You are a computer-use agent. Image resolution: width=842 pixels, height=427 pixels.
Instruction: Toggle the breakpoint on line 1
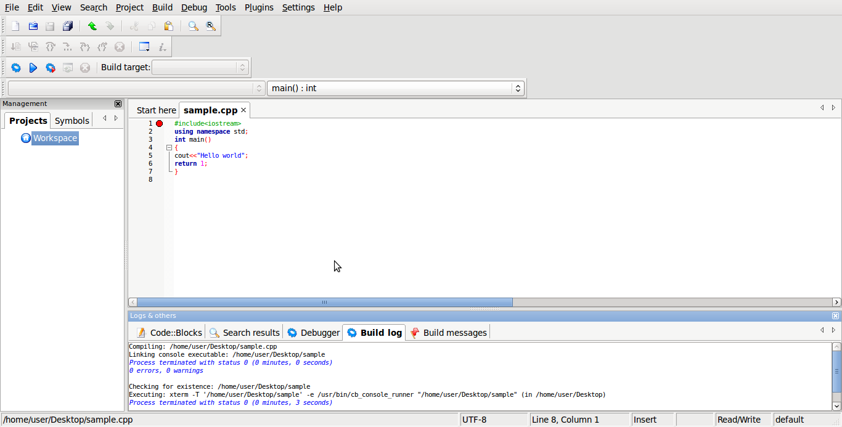pyautogui.click(x=159, y=123)
